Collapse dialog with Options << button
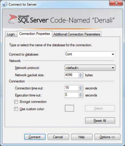The height and width of the screenshot is (146, 125). point(107,137)
